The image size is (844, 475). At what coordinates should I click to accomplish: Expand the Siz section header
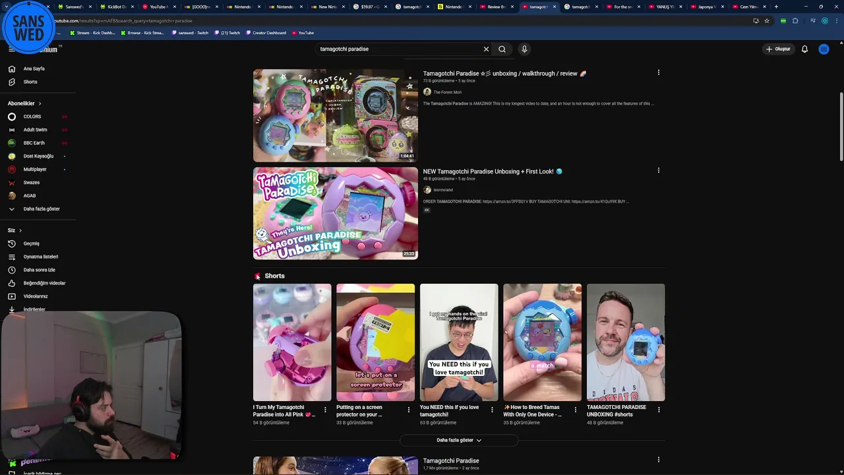click(x=15, y=230)
